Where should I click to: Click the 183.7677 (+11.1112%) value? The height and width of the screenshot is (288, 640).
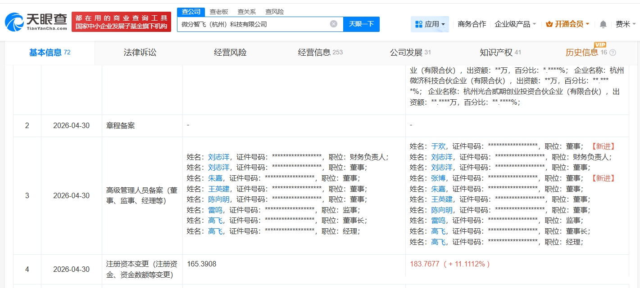point(449,264)
